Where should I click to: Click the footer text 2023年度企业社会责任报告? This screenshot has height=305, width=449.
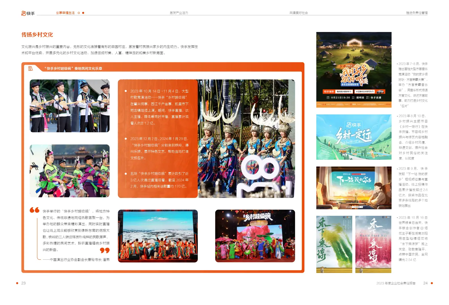click(396, 283)
